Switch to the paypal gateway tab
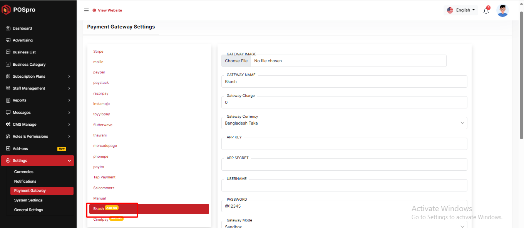Screen dimensions: 524x228 (99, 72)
